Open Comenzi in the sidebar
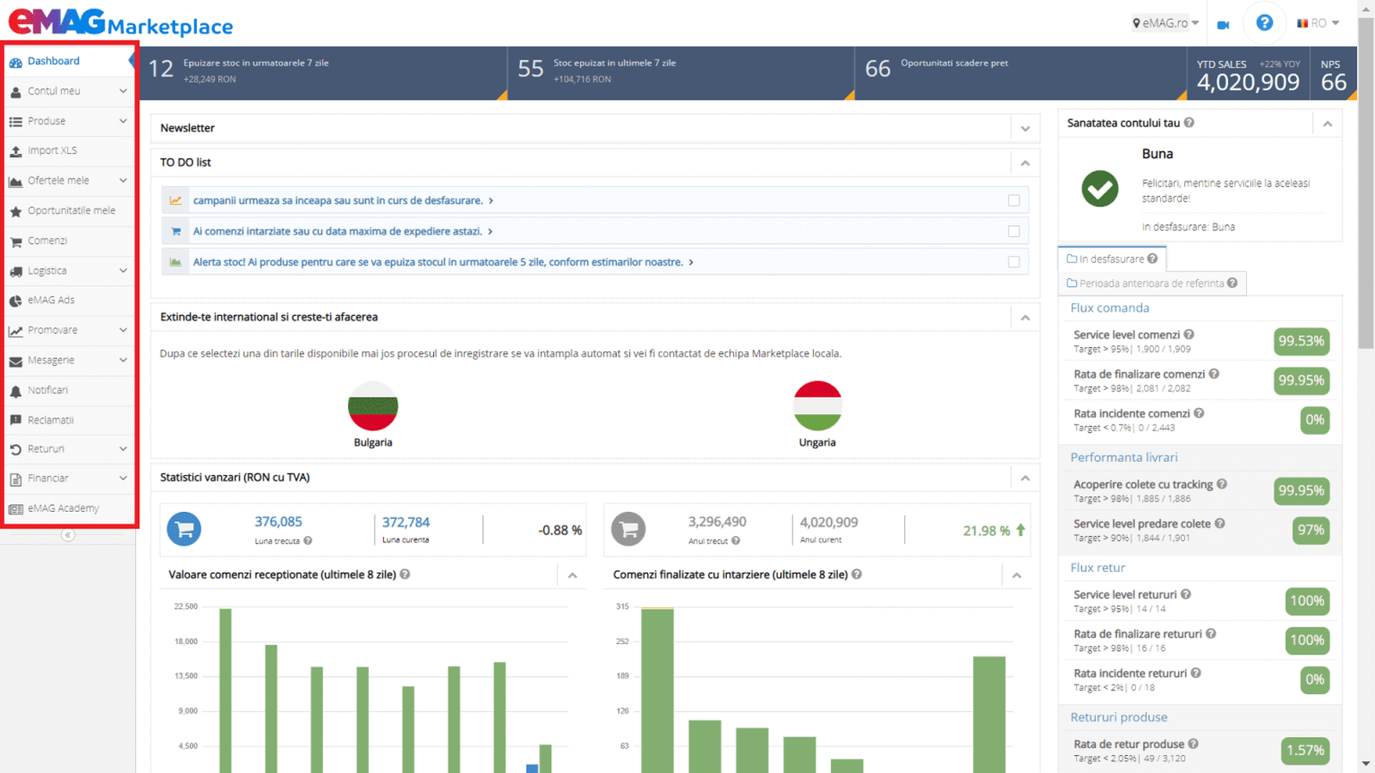This screenshot has height=773, width=1375. [47, 240]
